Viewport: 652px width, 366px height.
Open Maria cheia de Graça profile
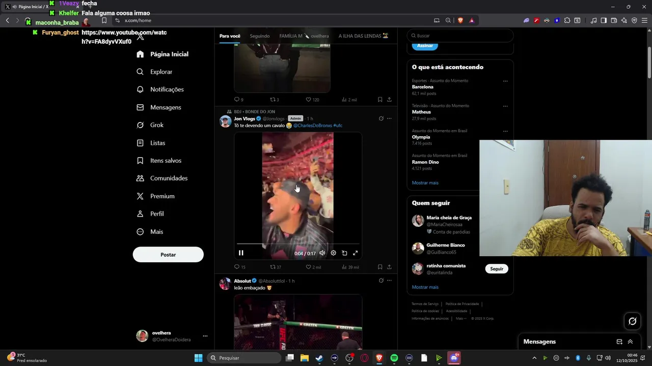pos(449,218)
